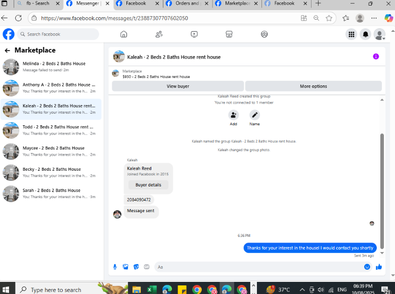
Task: Click the $930 listing title link
Action: pyautogui.click(x=156, y=77)
